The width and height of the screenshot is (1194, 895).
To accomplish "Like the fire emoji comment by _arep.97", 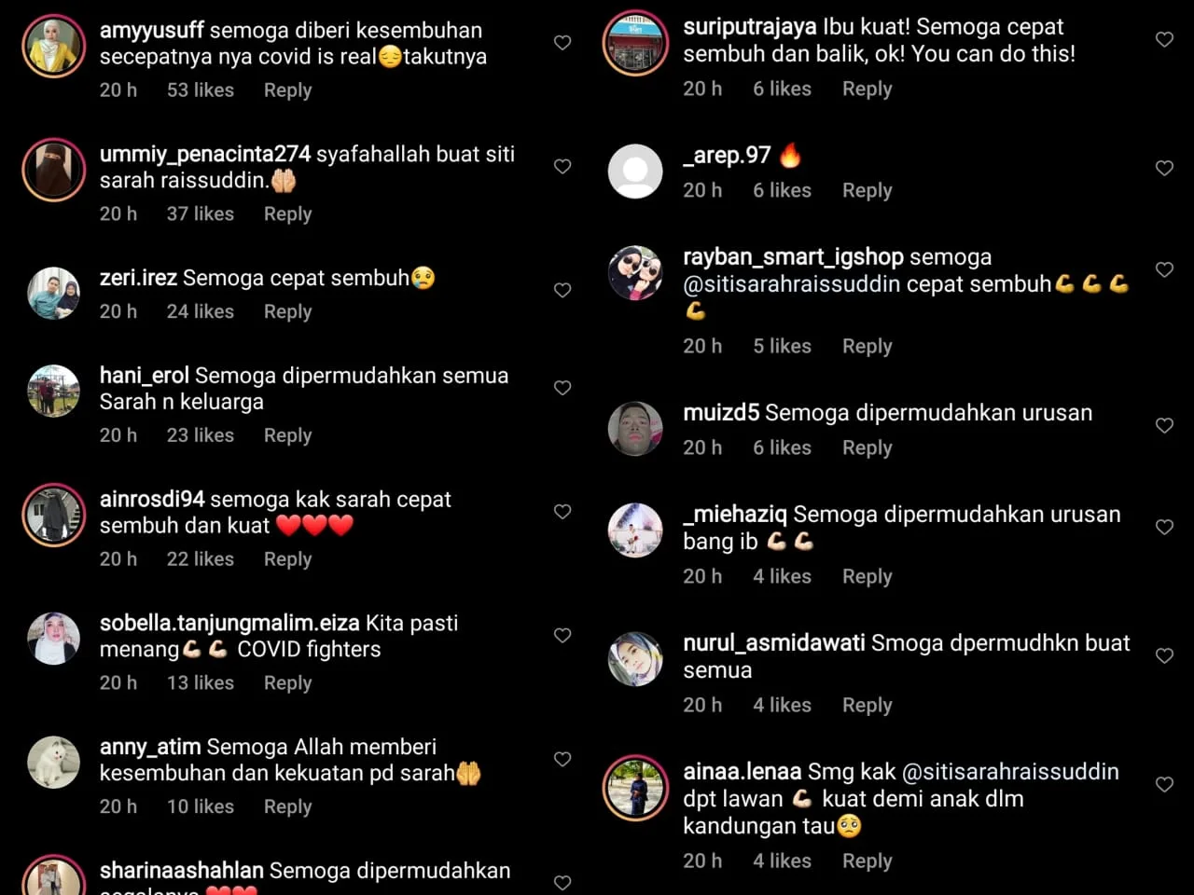I will (1164, 168).
